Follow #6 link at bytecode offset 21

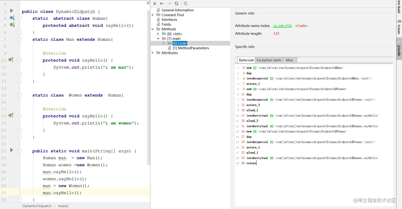click(x=271, y=126)
